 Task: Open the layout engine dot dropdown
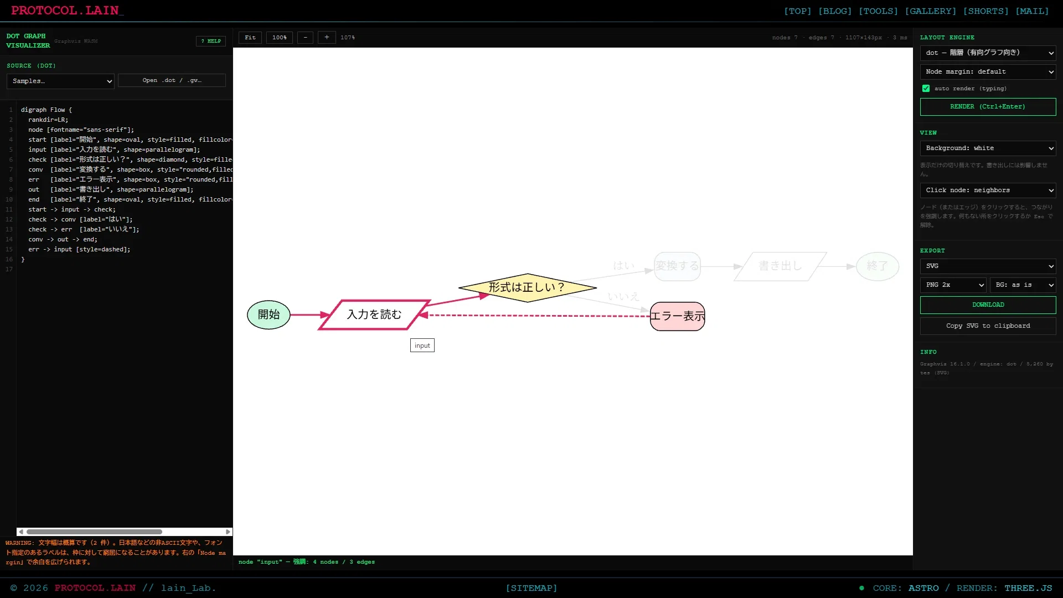[x=988, y=53]
